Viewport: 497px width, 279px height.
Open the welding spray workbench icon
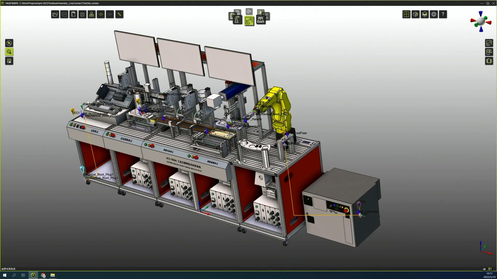(x=260, y=20)
